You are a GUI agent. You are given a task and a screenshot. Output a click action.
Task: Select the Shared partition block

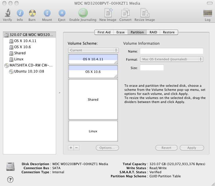coord(93,100)
